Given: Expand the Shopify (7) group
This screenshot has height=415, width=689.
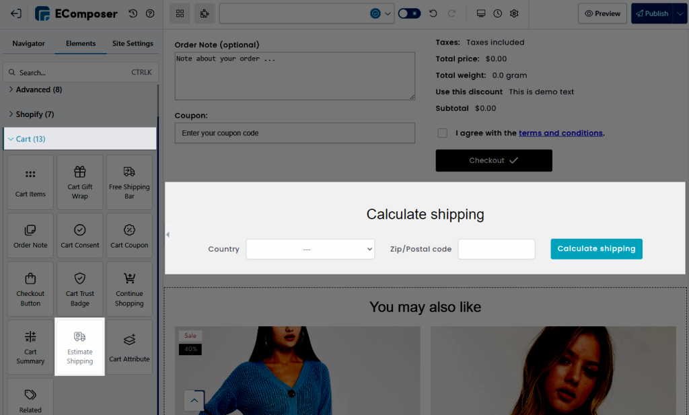Looking at the screenshot, I should [x=81, y=114].
